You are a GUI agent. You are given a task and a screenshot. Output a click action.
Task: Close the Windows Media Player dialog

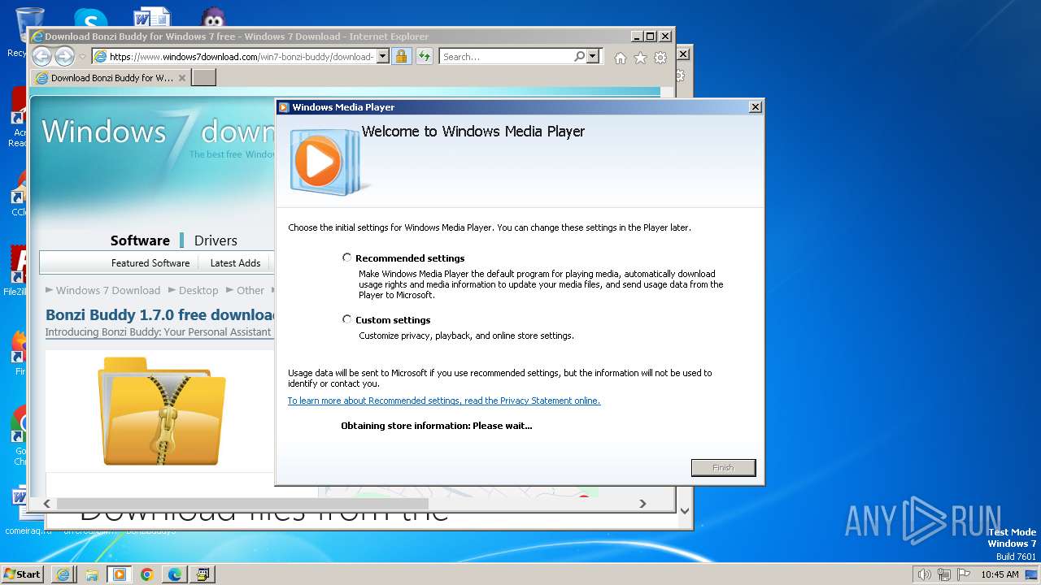click(755, 107)
